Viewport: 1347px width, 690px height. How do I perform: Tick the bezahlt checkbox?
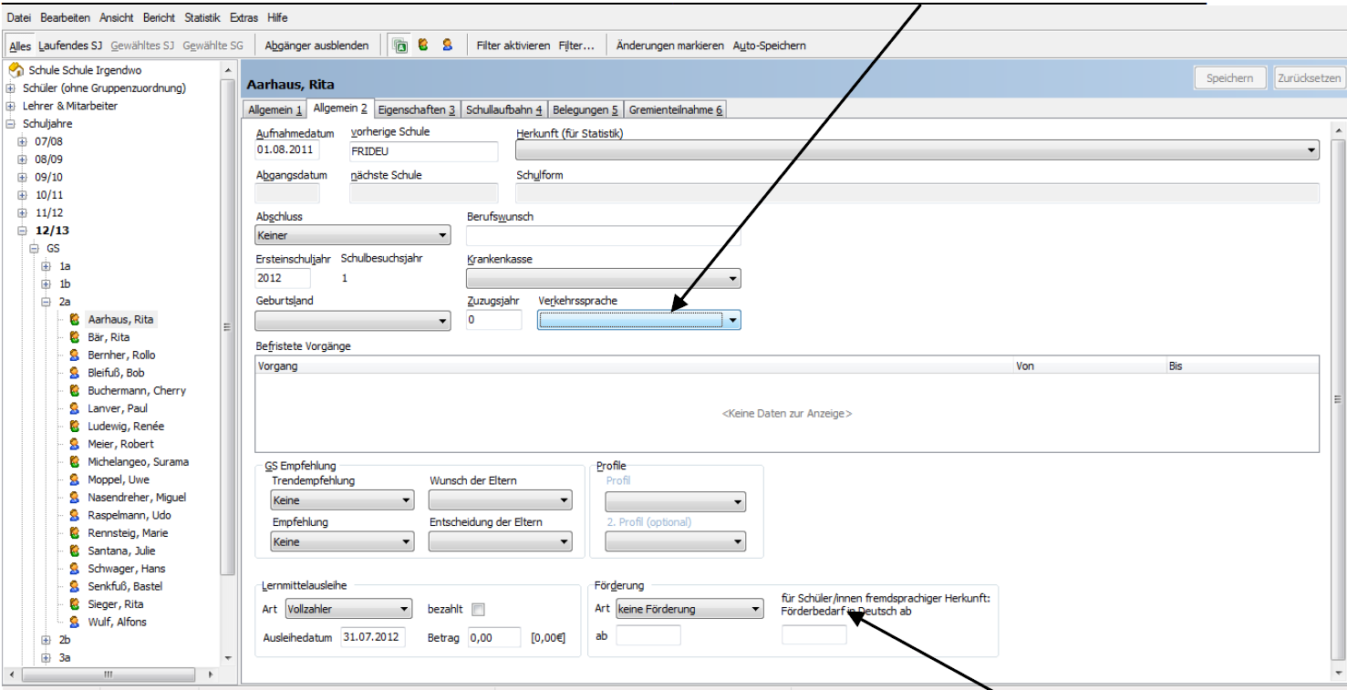478,610
